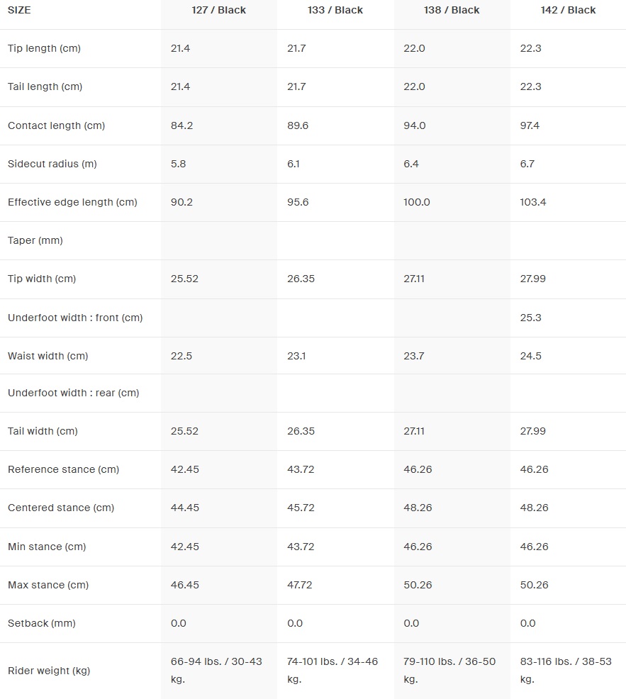Click the 83-116 lbs. / 38-53 kg. weight cell
The height and width of the screenshot is (699, 626).
pos(566,670)
